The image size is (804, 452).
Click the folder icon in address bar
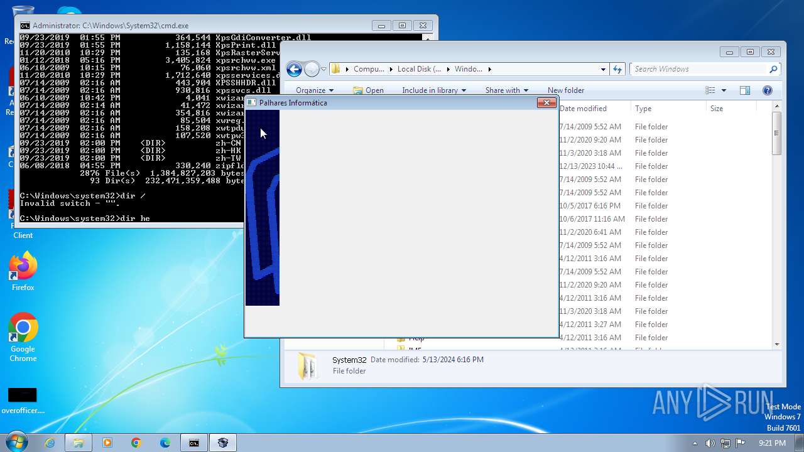[336, 69]
